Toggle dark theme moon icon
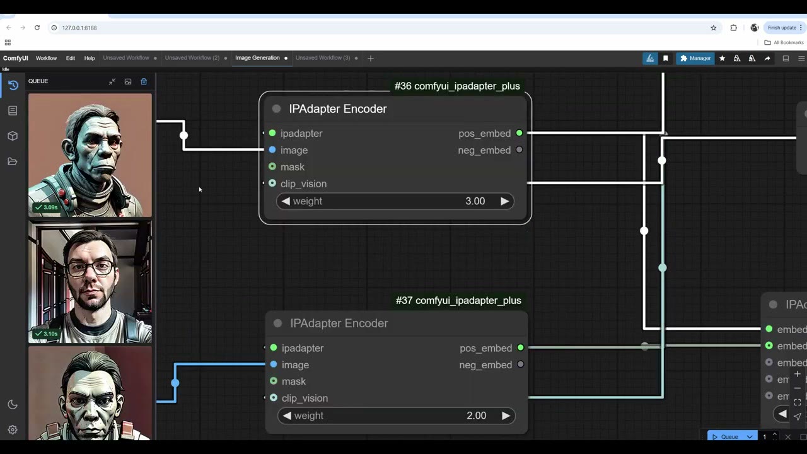Screen dimensions: 807x454 [13, 405]
